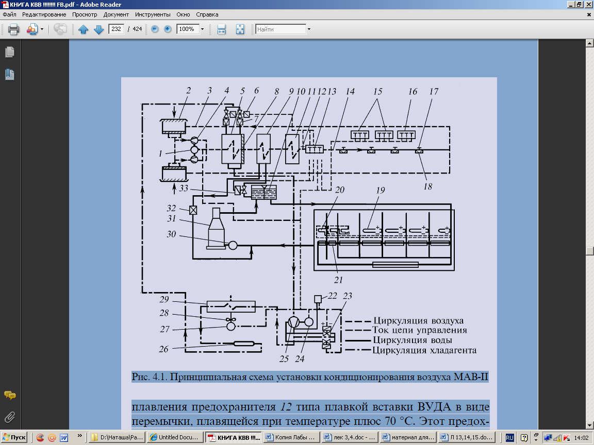Launch the red browser quick launch icon
This screenshot has width=594, height=445.
[40, 438]
